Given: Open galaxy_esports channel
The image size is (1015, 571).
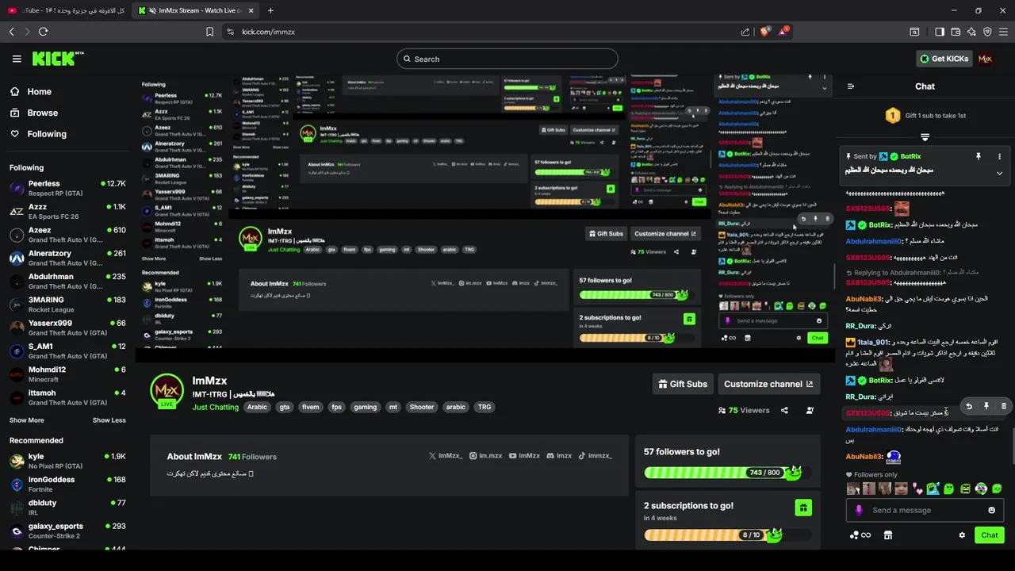Looking at the screenshot, I should point(67,531).
